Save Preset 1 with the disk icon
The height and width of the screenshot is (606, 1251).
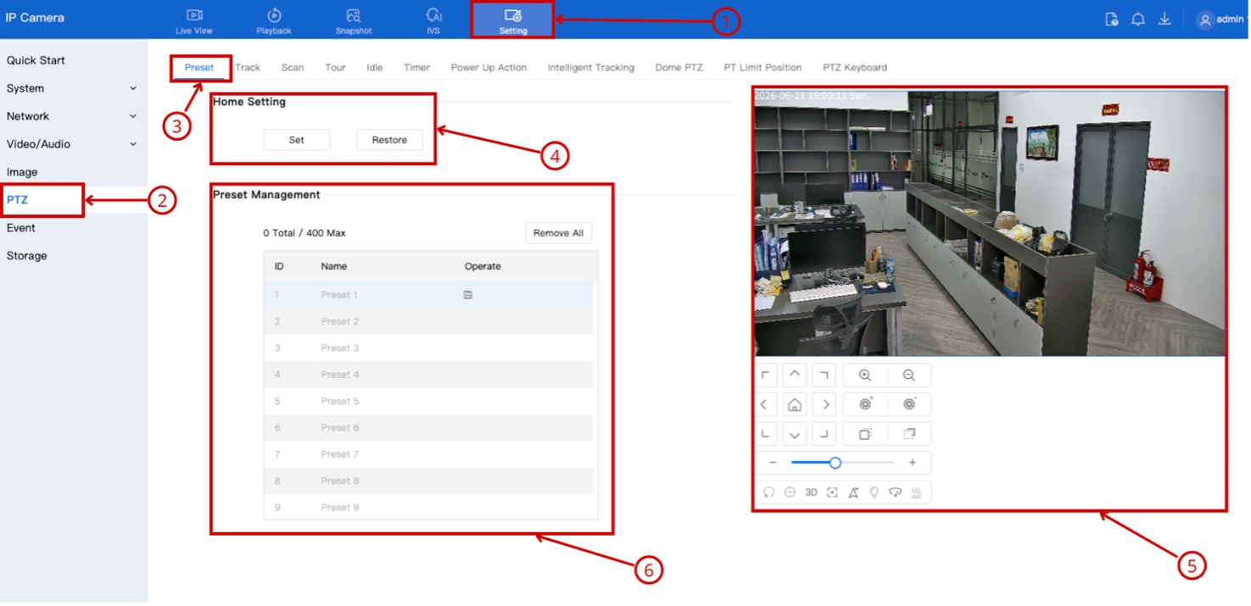(468, 295)
